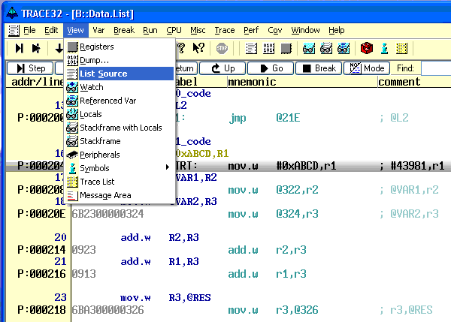Open the Break menu in menu bar

[123, 30]
